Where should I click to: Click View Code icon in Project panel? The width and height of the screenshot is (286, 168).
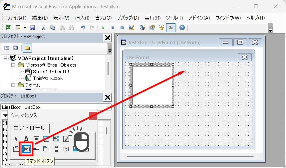(x=7, y=48)
